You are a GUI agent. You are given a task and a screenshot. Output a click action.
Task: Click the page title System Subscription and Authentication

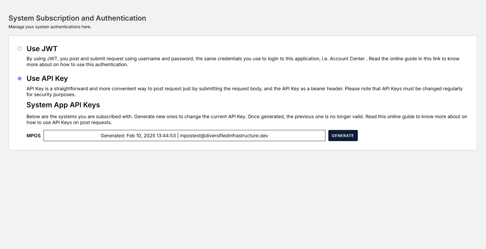coord(77,18)
